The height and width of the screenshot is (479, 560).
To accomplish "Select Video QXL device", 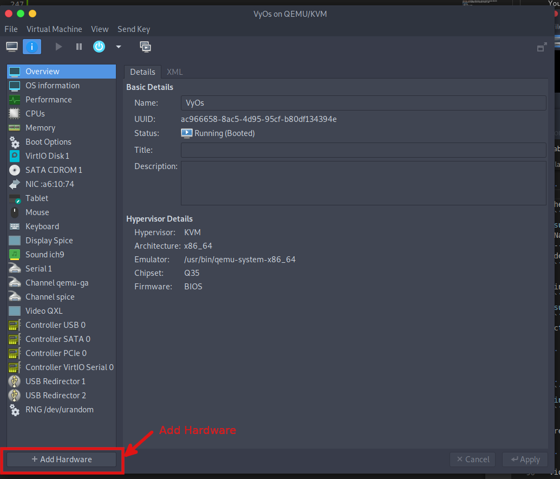I will 61,311.
